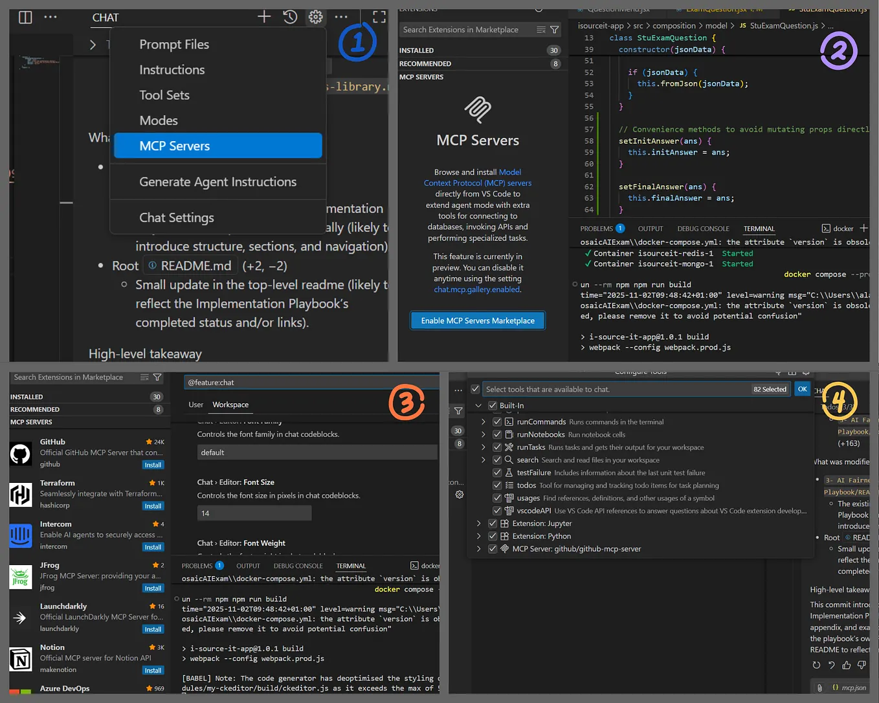This screenshot has width=879, height=703.
Task: Toggle the todos tool checkbox
Action: tap(496, 485)
